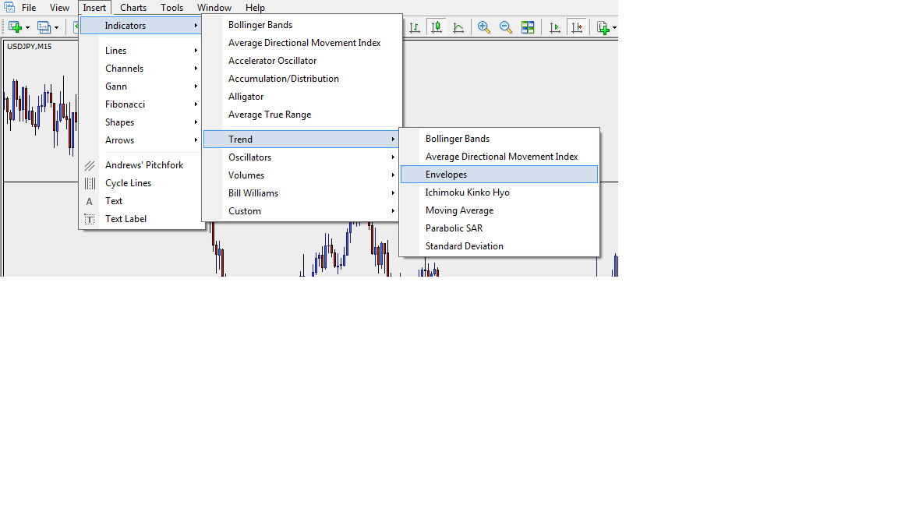Viewport: 898px width, 505px height.
Task: Insert Andrews' Pitchfork from the menu
Action: [144, 165]
